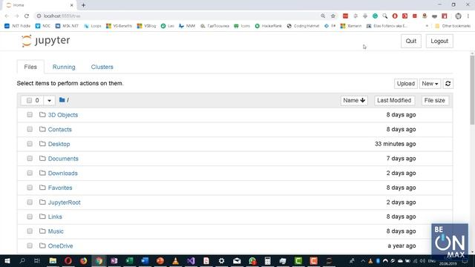Open Visual Studio from the taskbar
Screen dimensions: 475x267
point(191,260)
